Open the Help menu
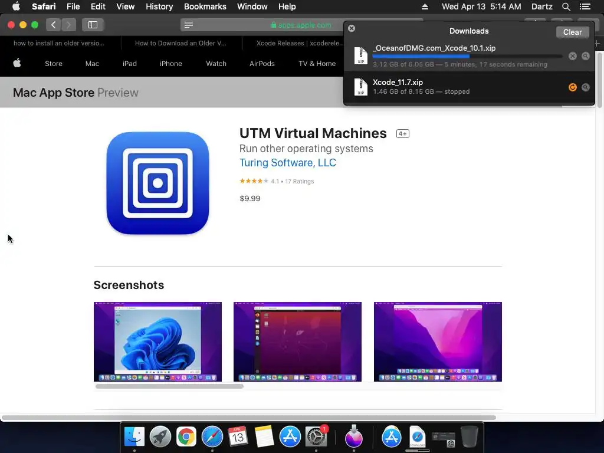The width and height of the screenshot is (604, 453). click(x=287, y=6)
